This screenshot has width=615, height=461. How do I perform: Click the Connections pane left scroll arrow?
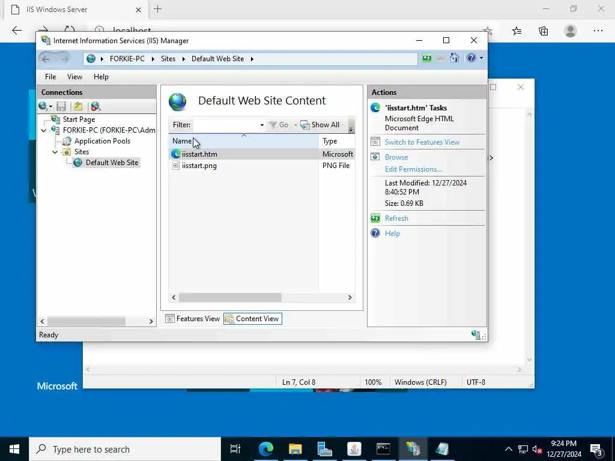coord(43,322)
